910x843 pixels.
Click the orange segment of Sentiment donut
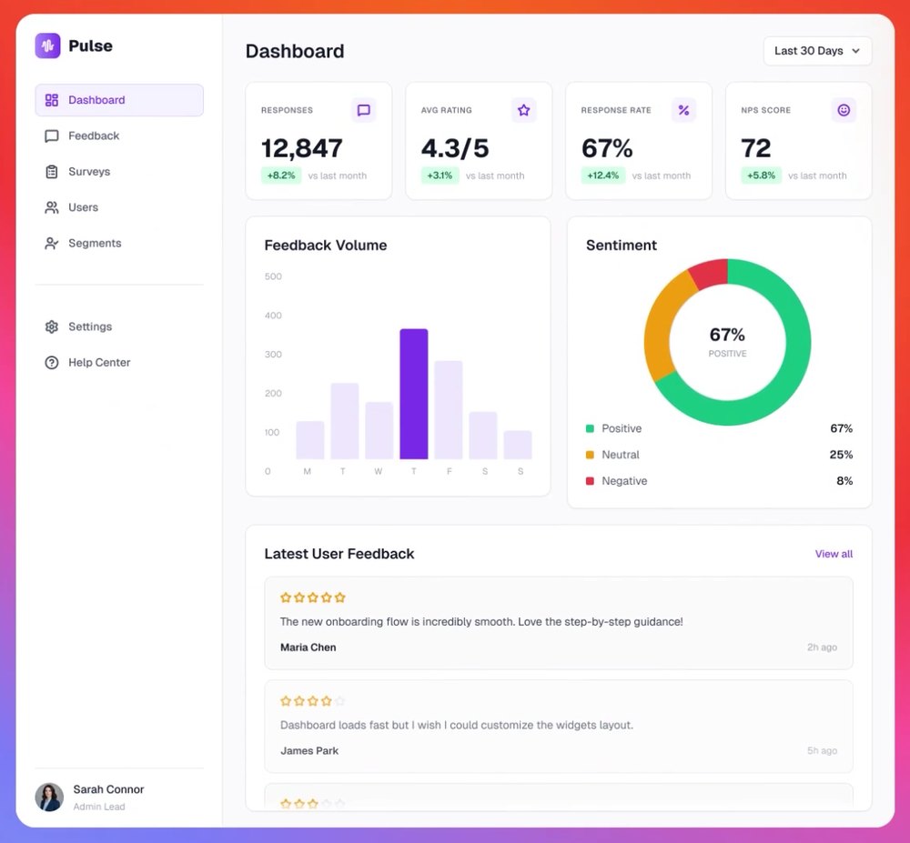661,327
